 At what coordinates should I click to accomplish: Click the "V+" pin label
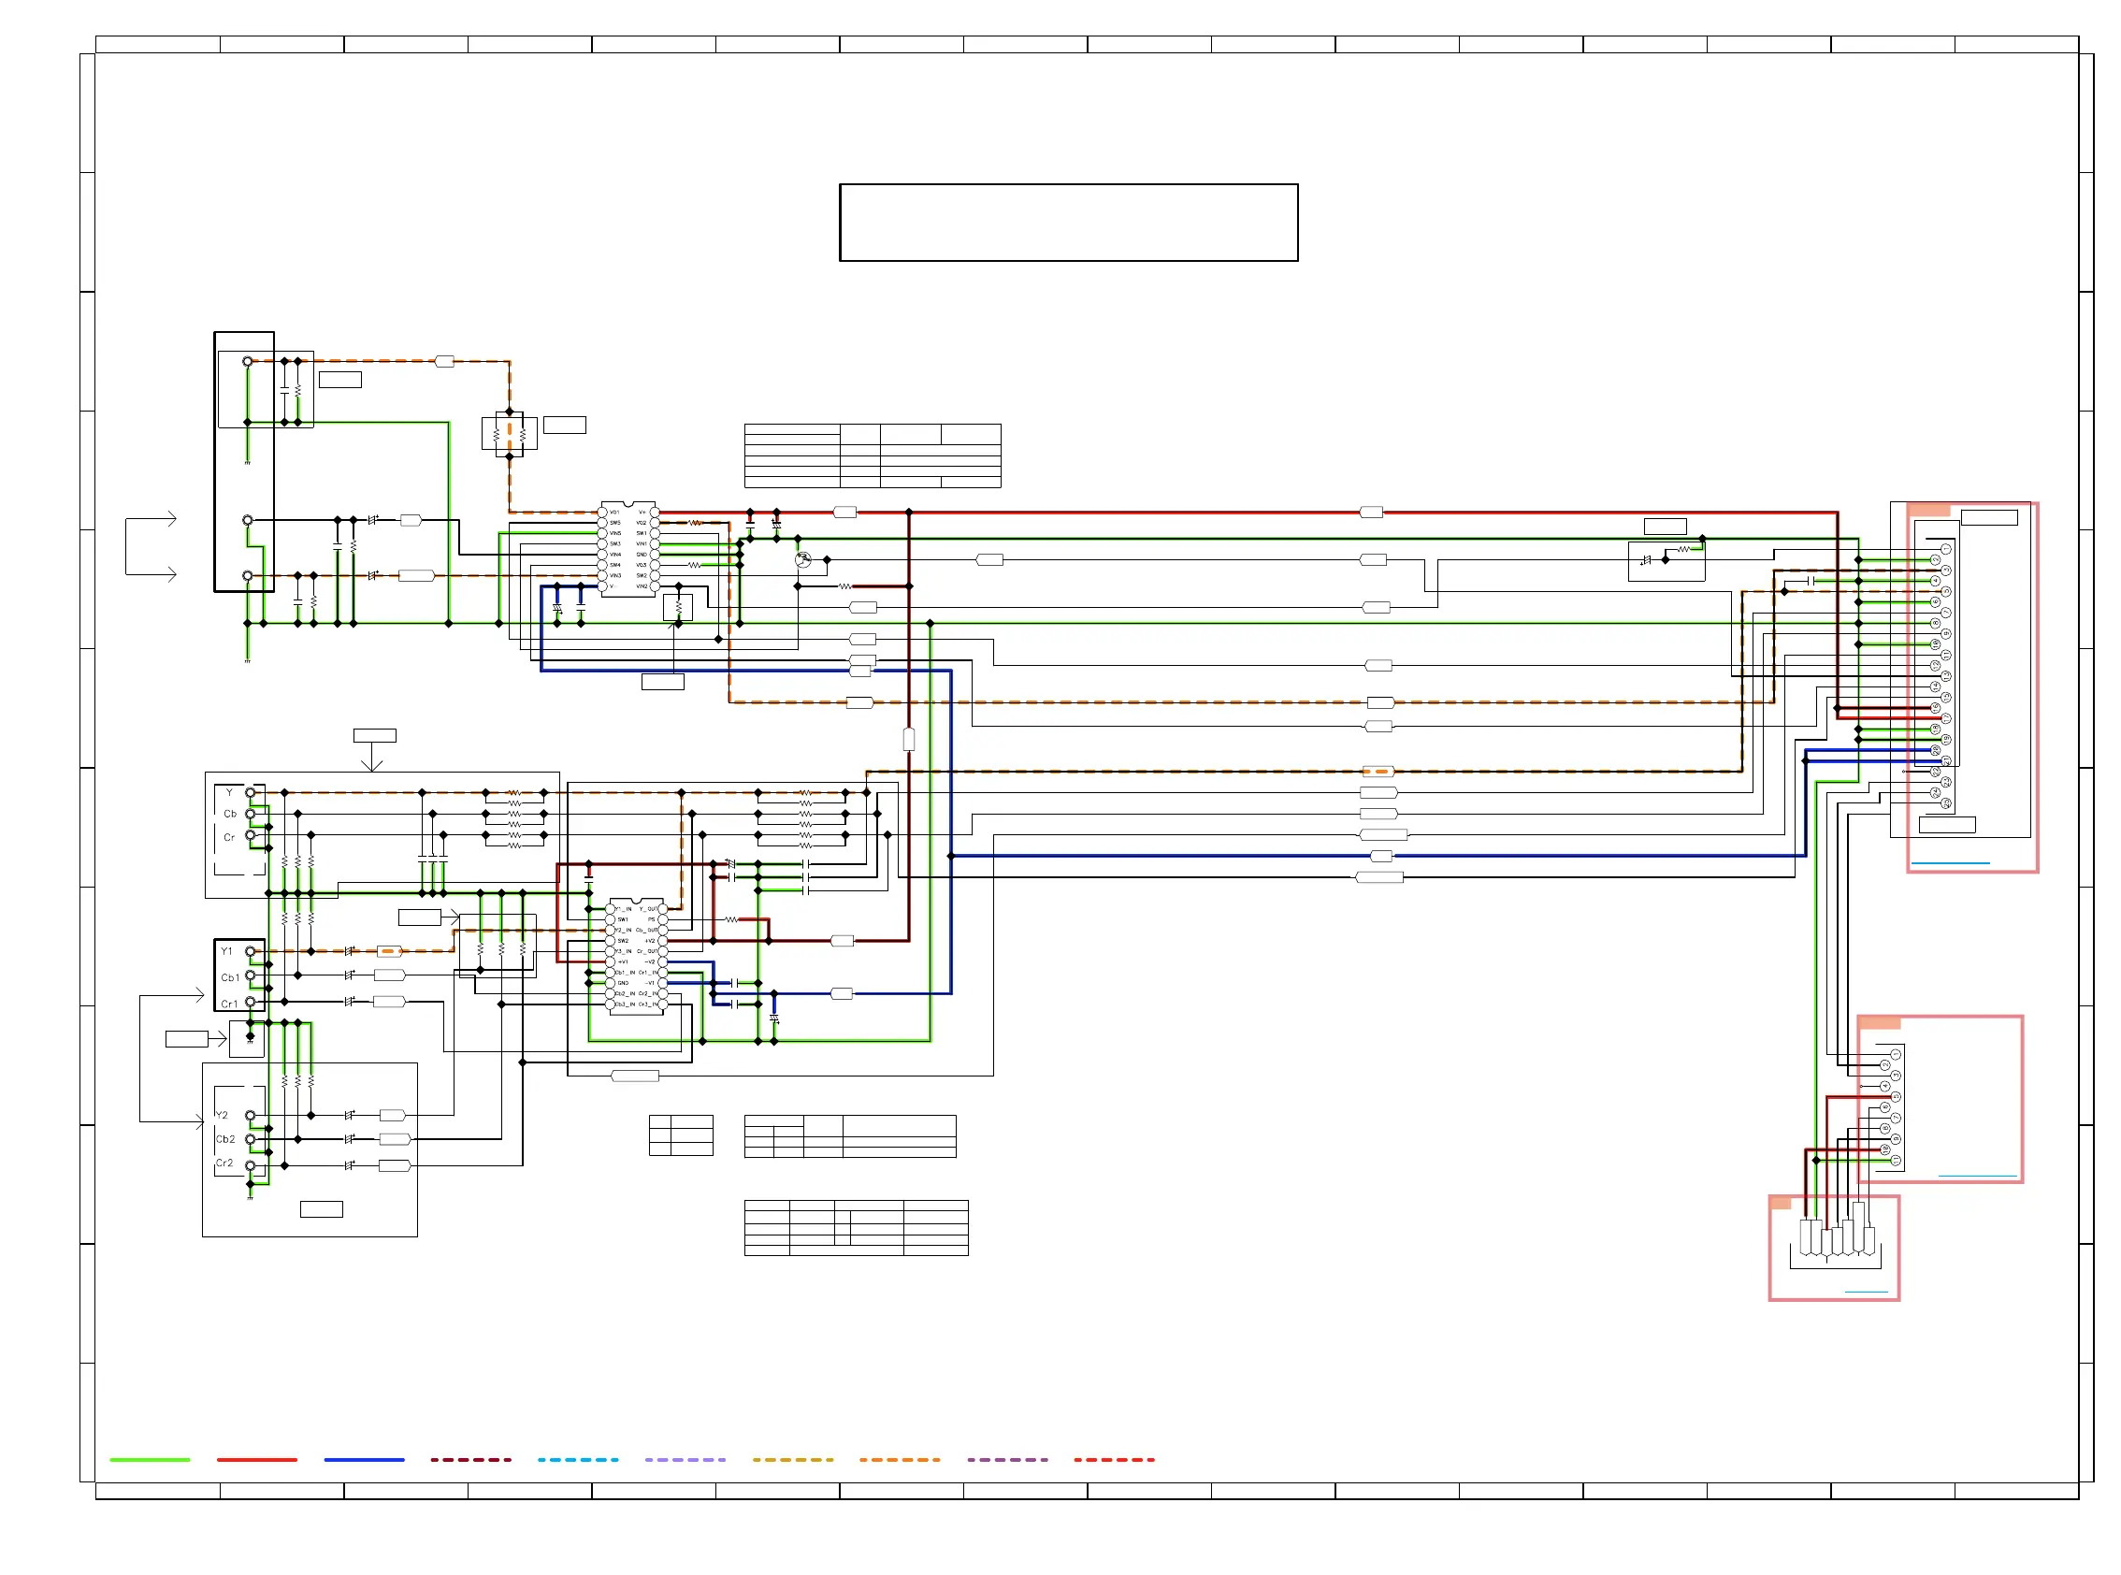642,512
